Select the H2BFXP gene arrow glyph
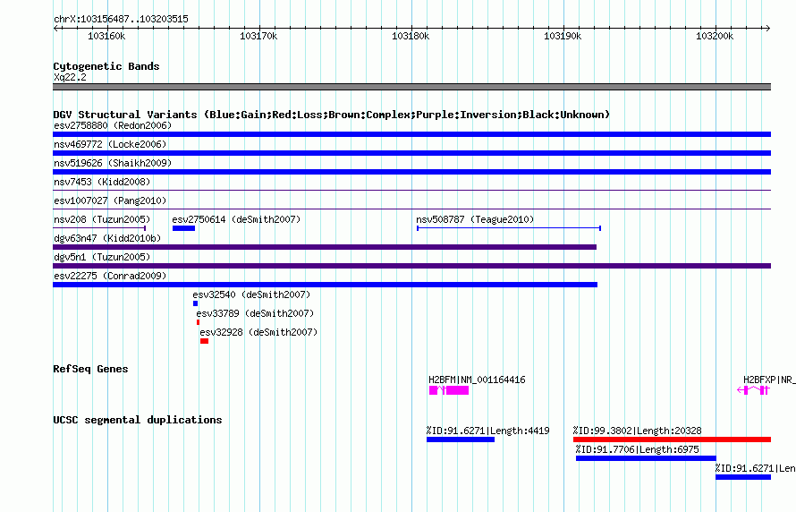The width and height of the screenshot is (796, 512). [x=754, y=390]
